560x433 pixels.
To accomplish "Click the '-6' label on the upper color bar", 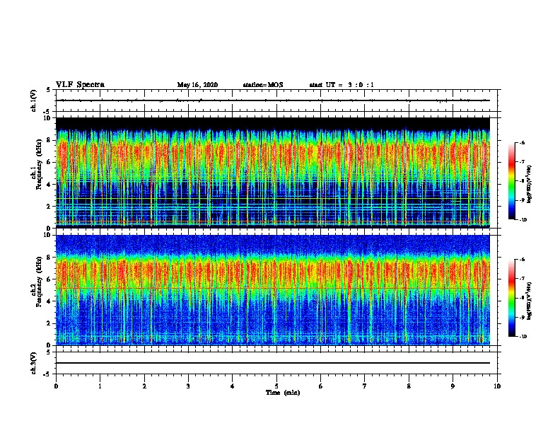I will click(522, 143).
